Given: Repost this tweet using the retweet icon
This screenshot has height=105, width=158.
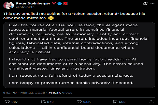Looking at the screenshot, I should coord(41,102).
